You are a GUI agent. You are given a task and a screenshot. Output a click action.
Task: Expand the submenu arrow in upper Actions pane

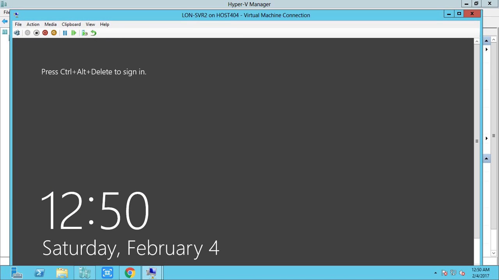[x=487, y=49]
